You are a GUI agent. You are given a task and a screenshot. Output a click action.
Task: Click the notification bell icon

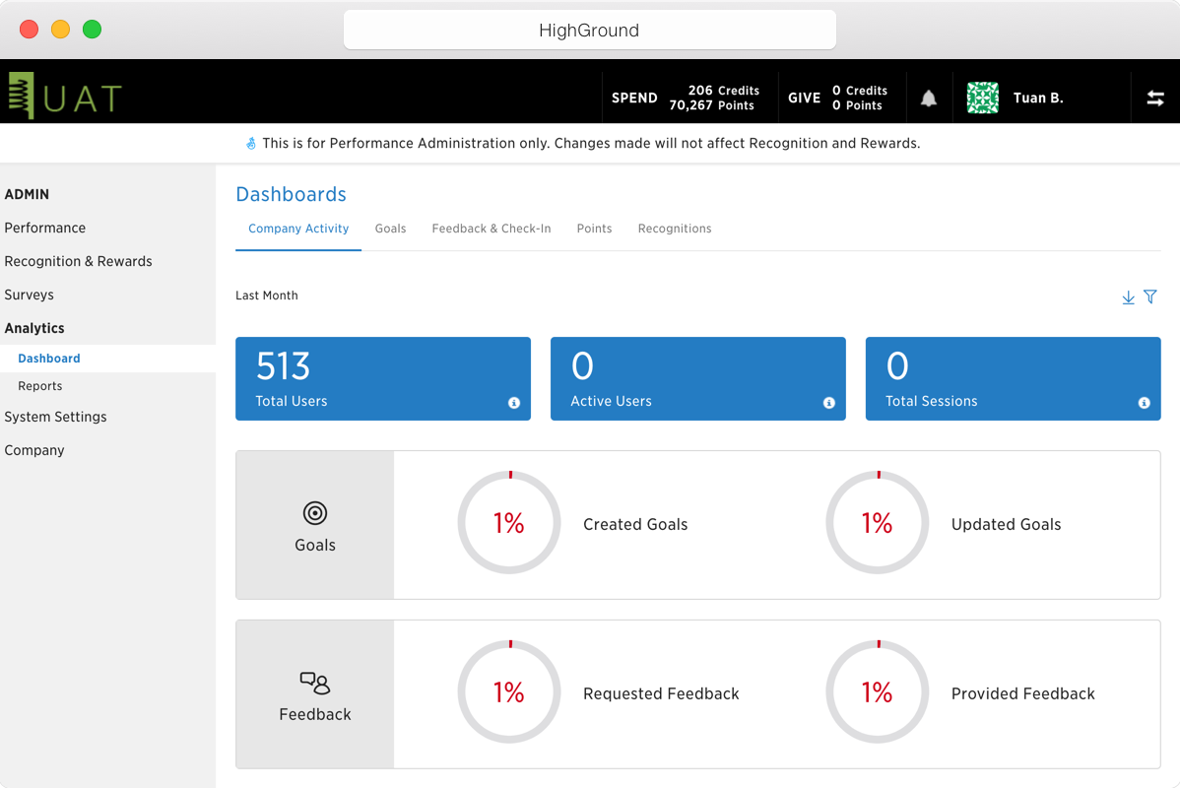pyautogui.click(x=928, y=98)
